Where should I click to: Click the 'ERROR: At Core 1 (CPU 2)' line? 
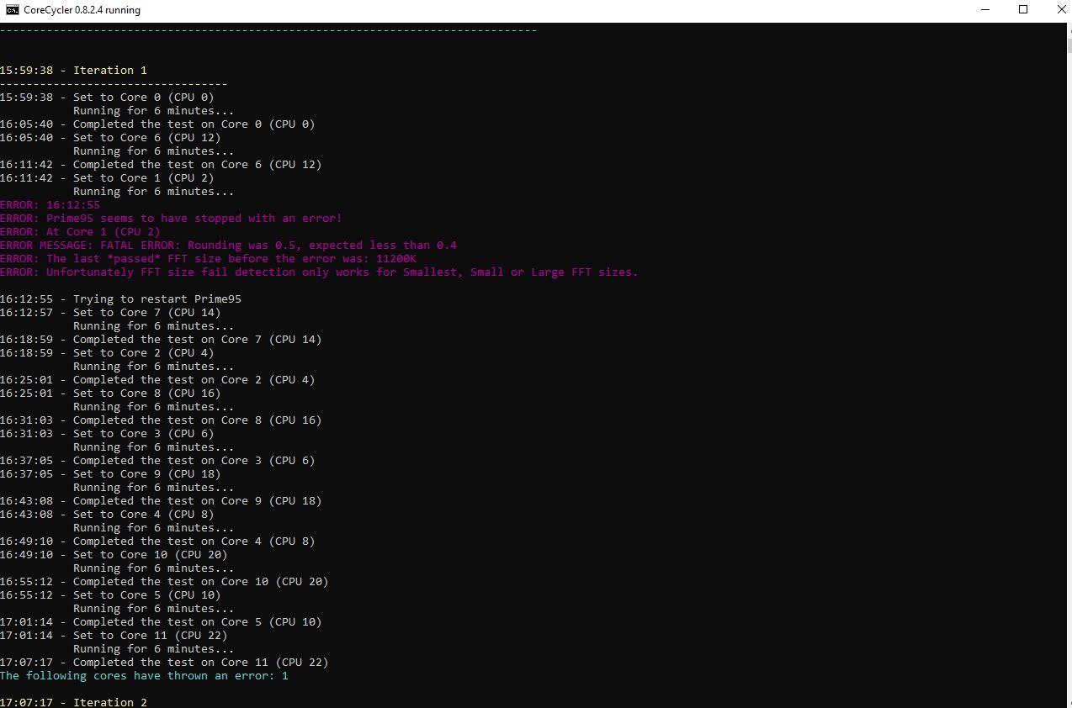pos(80,232)
